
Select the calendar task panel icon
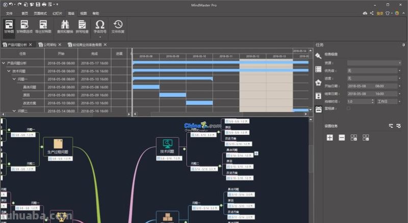[318, 109]
